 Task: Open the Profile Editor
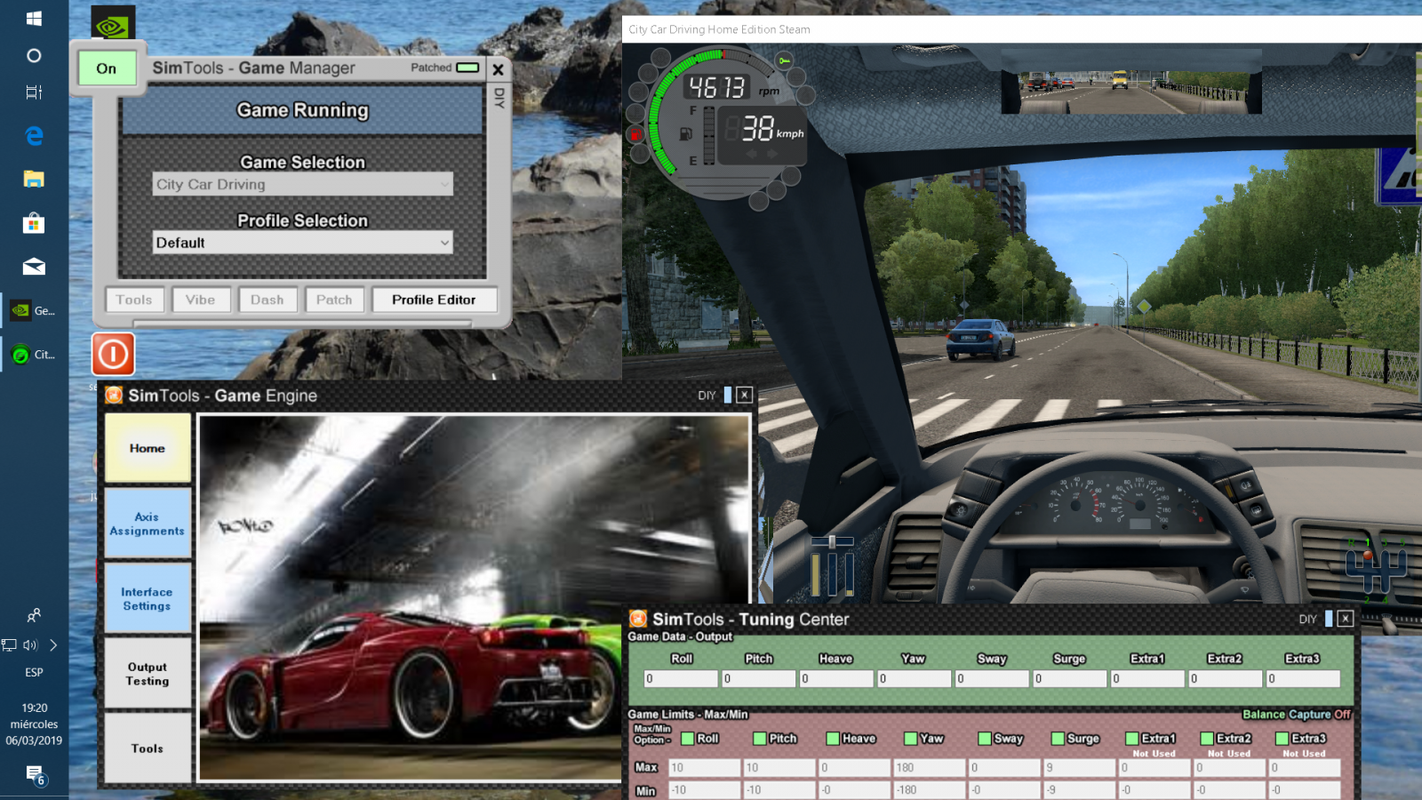tap(434, 300)
